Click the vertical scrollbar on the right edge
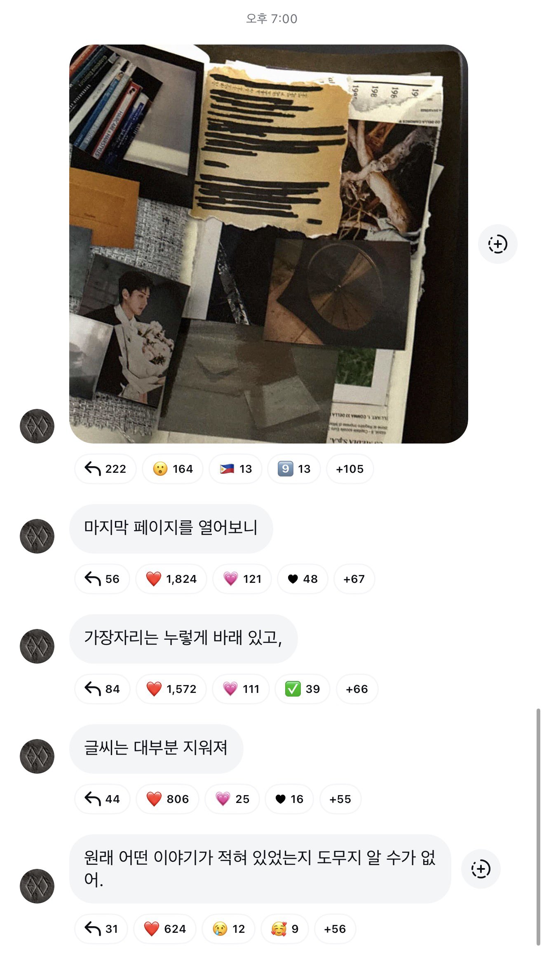This screenshot has height=960, width=544. [538, 826]
